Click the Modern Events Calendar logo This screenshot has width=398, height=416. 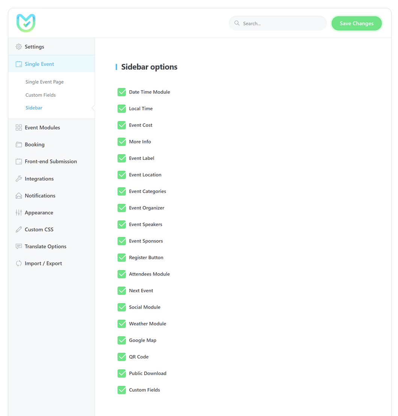point(26,23)
